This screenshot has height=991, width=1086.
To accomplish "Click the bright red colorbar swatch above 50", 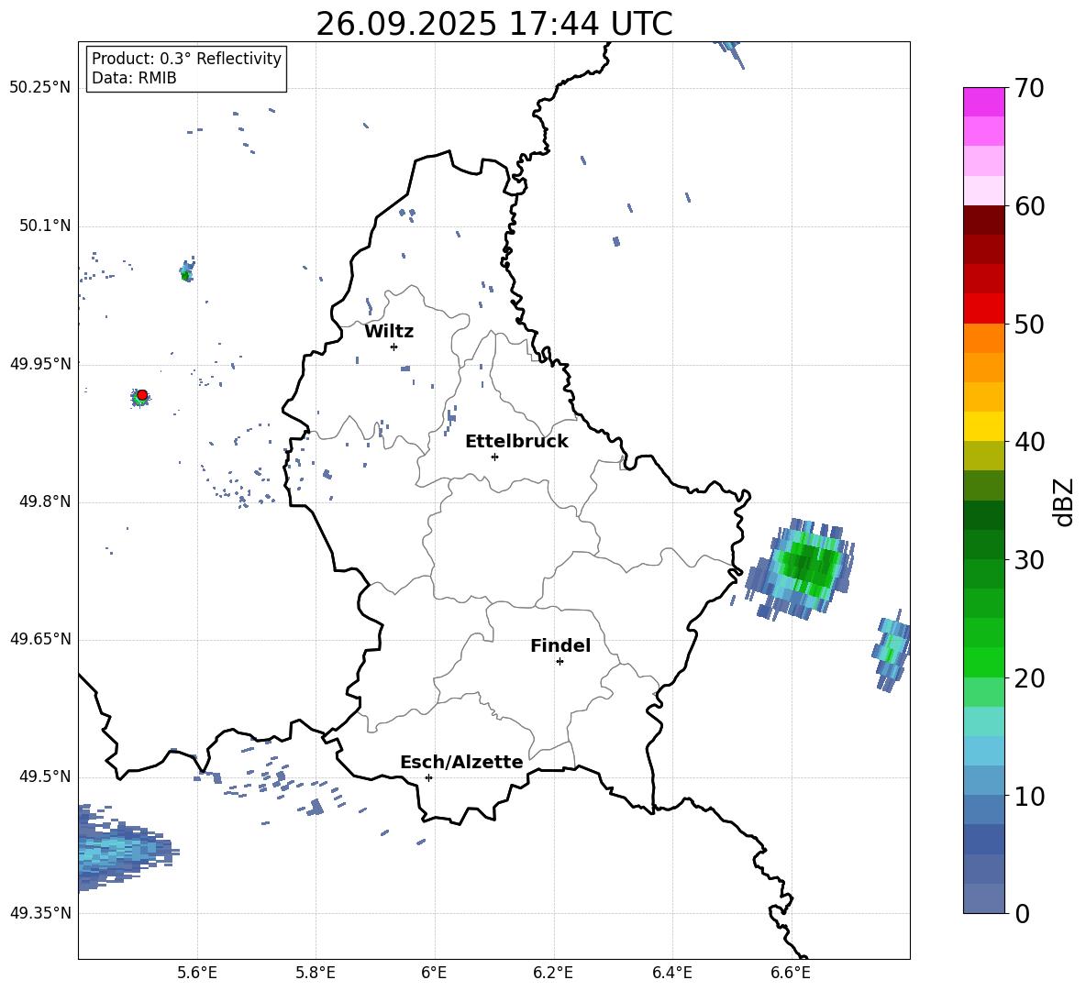I will 983,309.
